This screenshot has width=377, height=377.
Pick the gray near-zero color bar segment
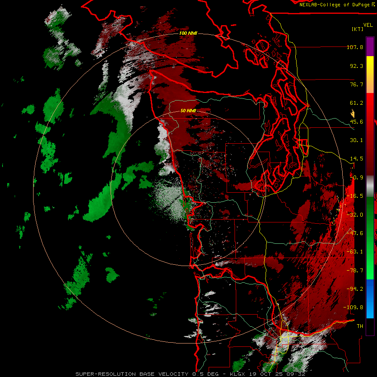tap(370, 186)
